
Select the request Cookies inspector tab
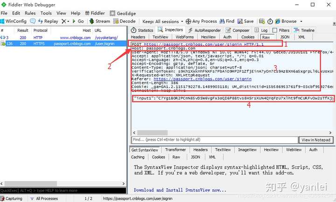click(248, 37)
